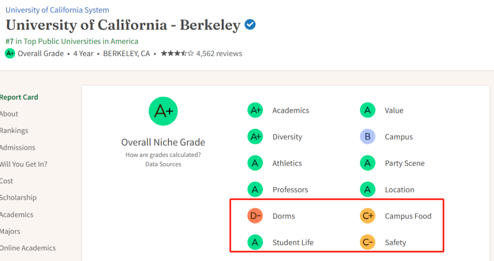Click the Dorms D- grade badge
The height and width of the screenshot is (261, 494).
click(255, 216)
